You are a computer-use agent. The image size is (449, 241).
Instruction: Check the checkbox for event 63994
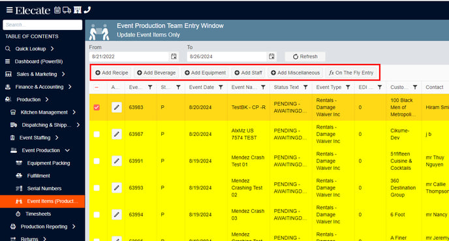point(97,215)
